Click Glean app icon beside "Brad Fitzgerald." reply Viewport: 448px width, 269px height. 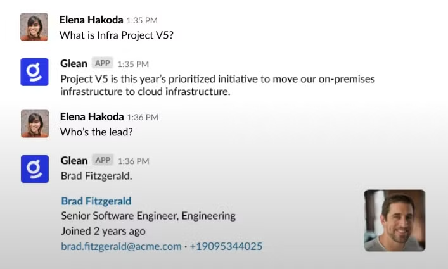click(34, 168)
